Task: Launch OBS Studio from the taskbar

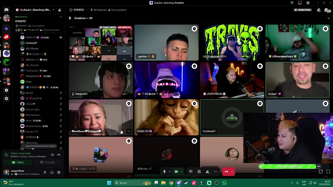Action: coord(217,183)
